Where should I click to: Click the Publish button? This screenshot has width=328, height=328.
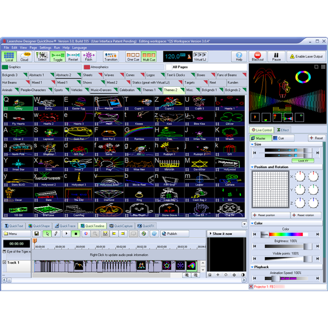[174, 234]
